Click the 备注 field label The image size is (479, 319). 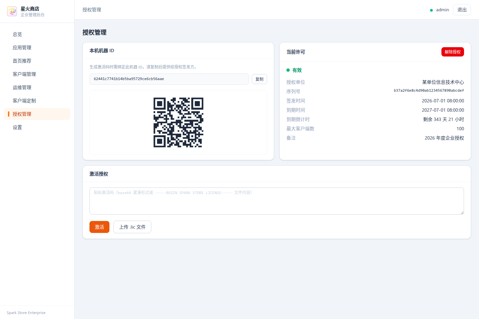point(291,138)
